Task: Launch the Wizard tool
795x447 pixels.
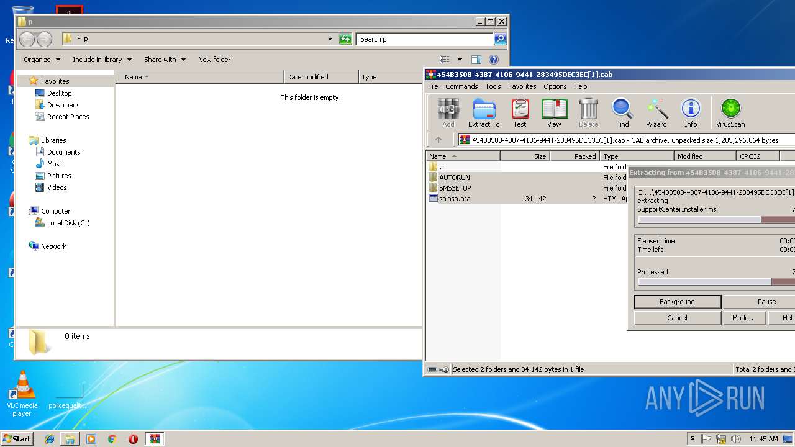Action: [x=656, y=113]
